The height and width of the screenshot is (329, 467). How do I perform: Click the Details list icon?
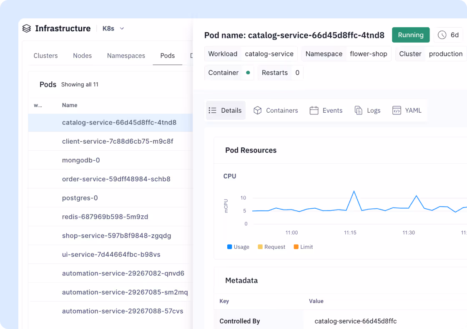point(212,110)
